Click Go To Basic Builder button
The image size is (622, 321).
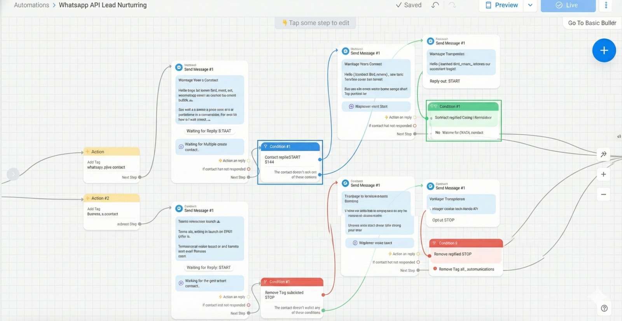[x=592, y=23]
